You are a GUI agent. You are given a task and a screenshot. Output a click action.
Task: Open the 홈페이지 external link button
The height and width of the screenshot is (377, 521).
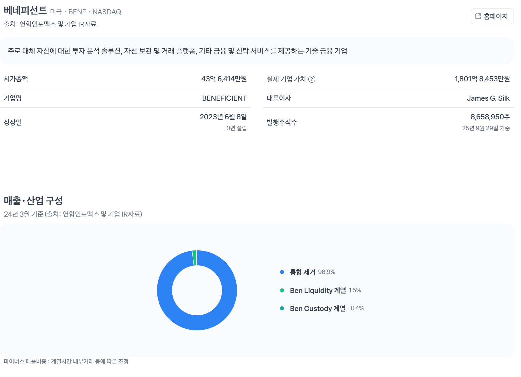click(x=492, y=16)
